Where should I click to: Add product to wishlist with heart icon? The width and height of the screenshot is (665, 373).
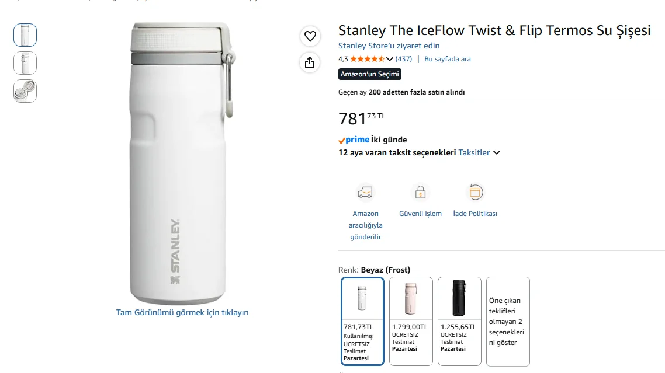click(x=310, y=36)
